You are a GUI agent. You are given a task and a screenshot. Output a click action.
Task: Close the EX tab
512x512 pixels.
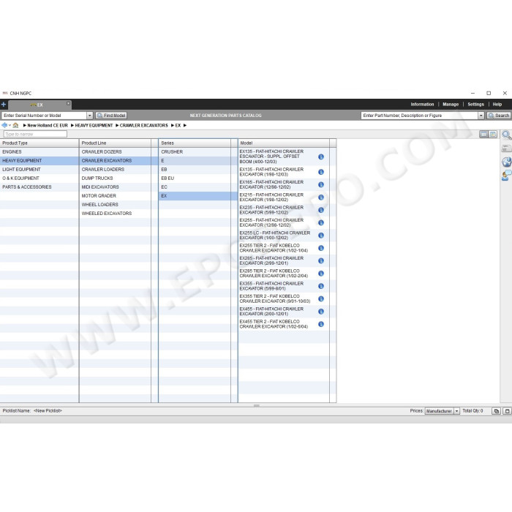(x=68, y=103)
